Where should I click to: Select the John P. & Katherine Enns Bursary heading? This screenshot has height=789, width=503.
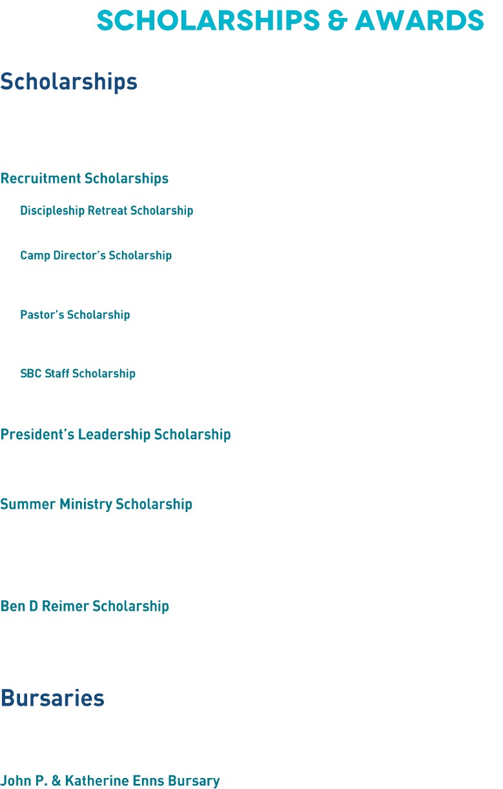coord(110,781)
